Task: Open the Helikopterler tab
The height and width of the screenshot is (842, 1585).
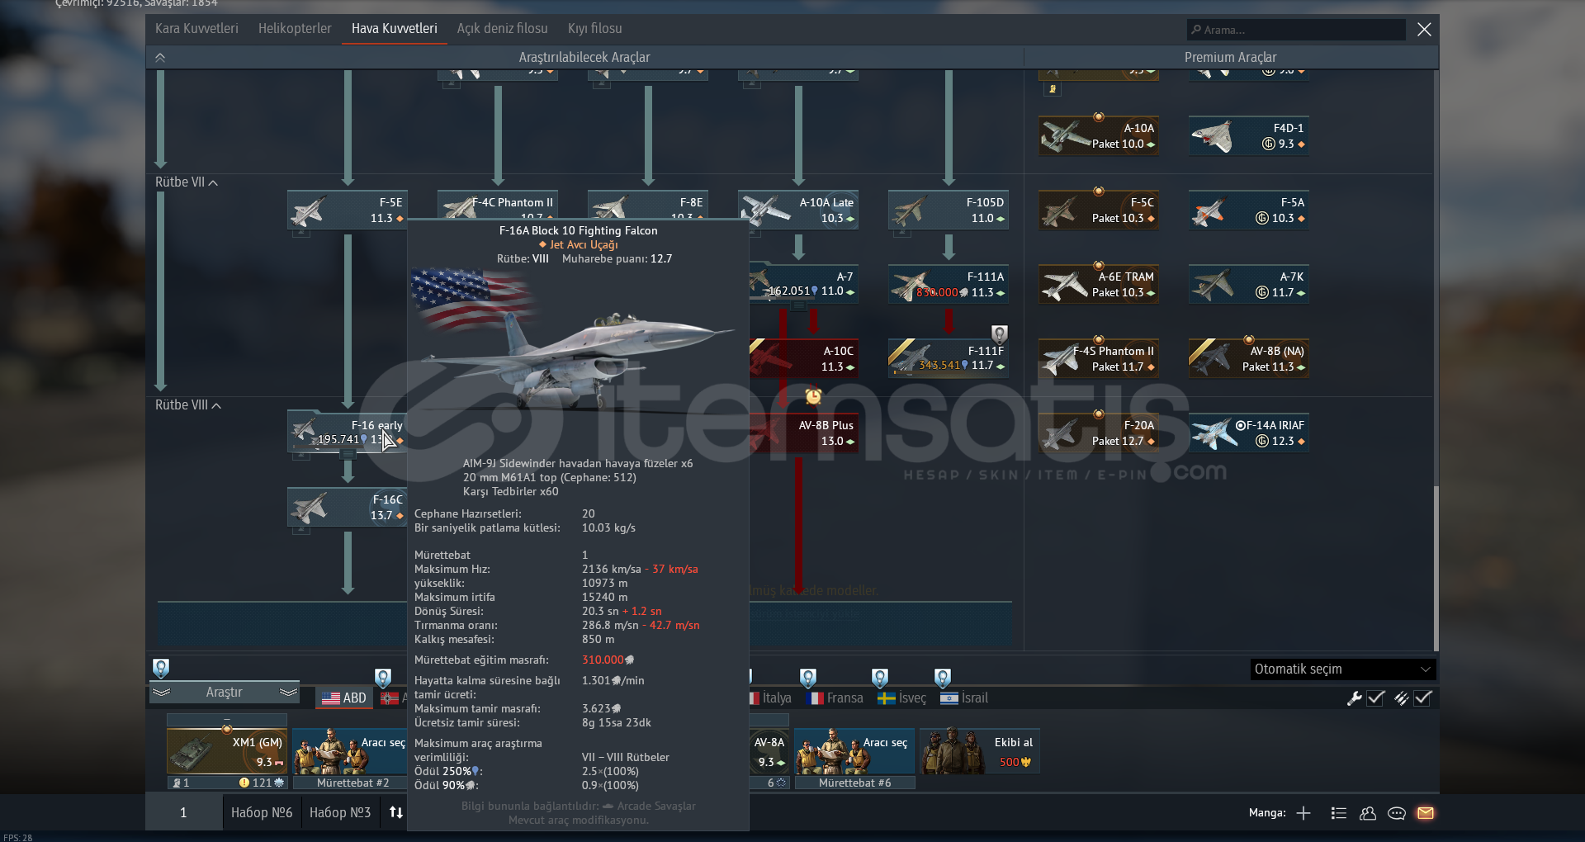Action: point(295,29)
